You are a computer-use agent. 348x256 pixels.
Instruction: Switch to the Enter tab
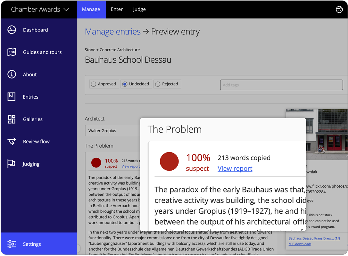(117, 9)
